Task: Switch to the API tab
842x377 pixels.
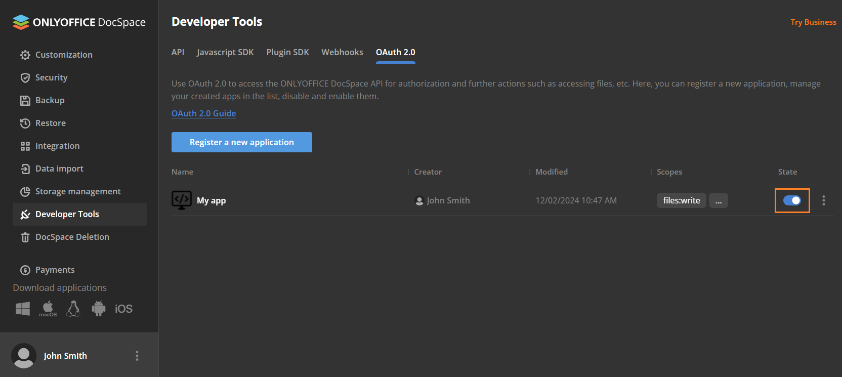Action: point(178,52)
